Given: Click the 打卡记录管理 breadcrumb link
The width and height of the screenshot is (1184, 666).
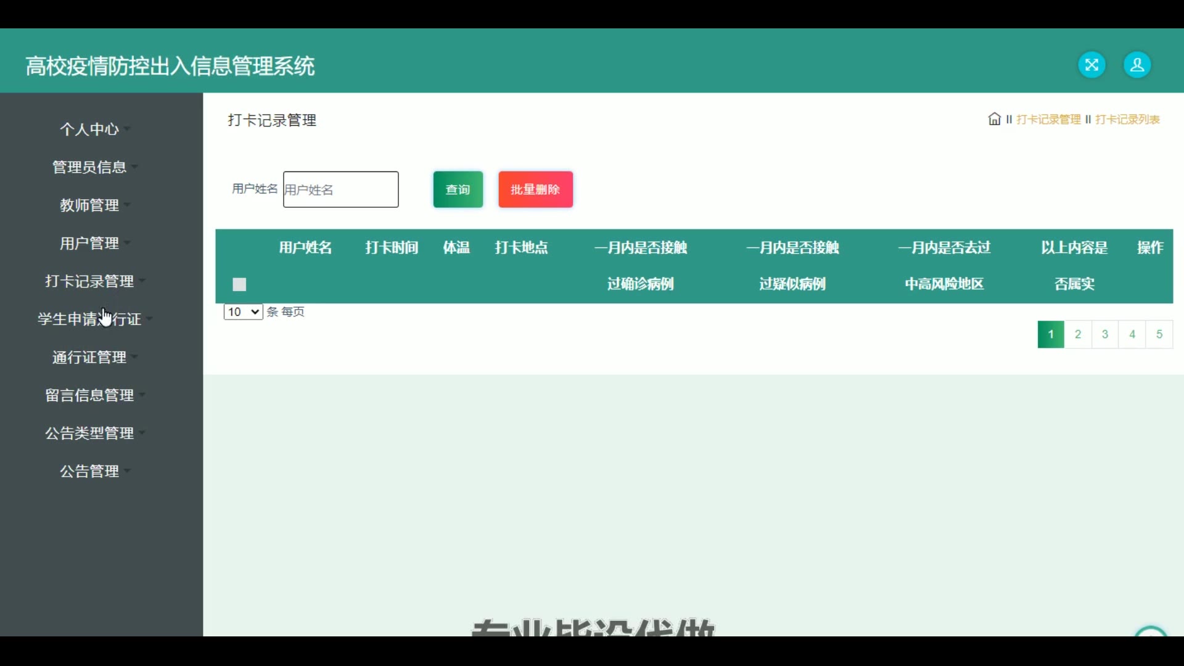Looking at the screenshot, I should [1048, 119].
